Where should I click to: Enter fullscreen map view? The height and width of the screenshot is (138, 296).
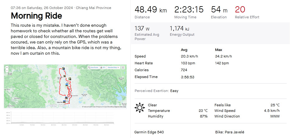(x=123, y=67)
